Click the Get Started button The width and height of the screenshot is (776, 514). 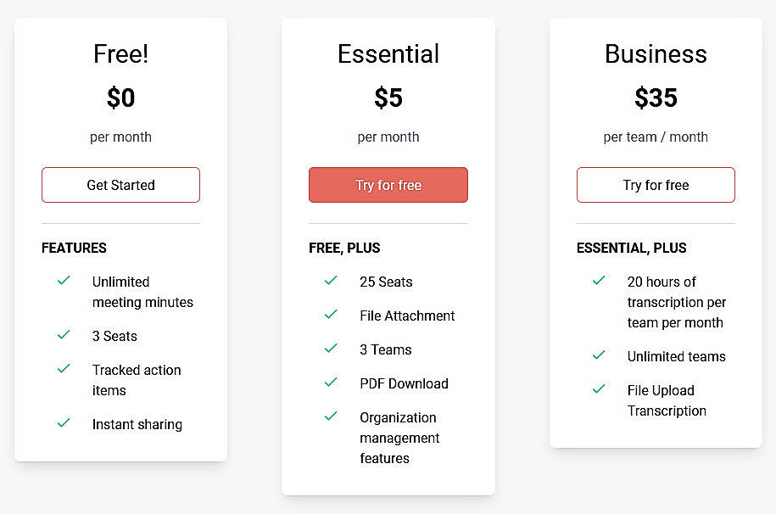click(x=120, y=185)
